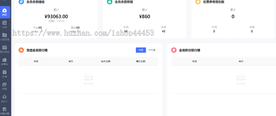
Task: Click 本月 ¥0 in 会员余额储值 card
Action: pos(75,28)
